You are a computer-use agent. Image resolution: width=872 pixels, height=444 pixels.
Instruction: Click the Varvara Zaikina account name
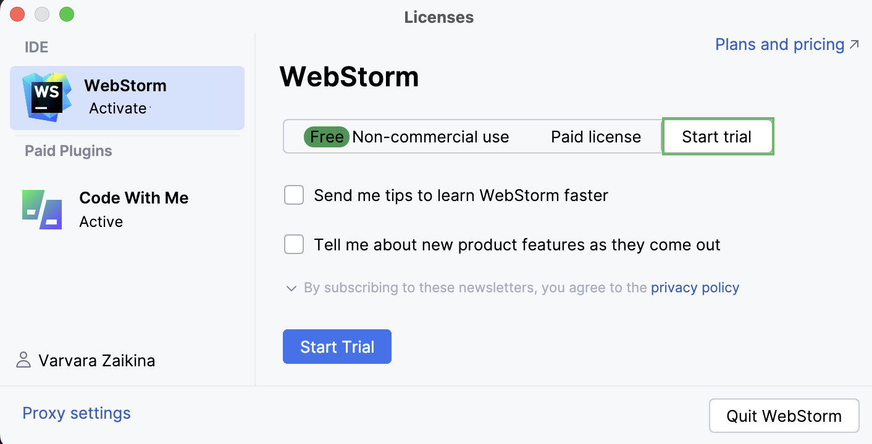point(96,360)
